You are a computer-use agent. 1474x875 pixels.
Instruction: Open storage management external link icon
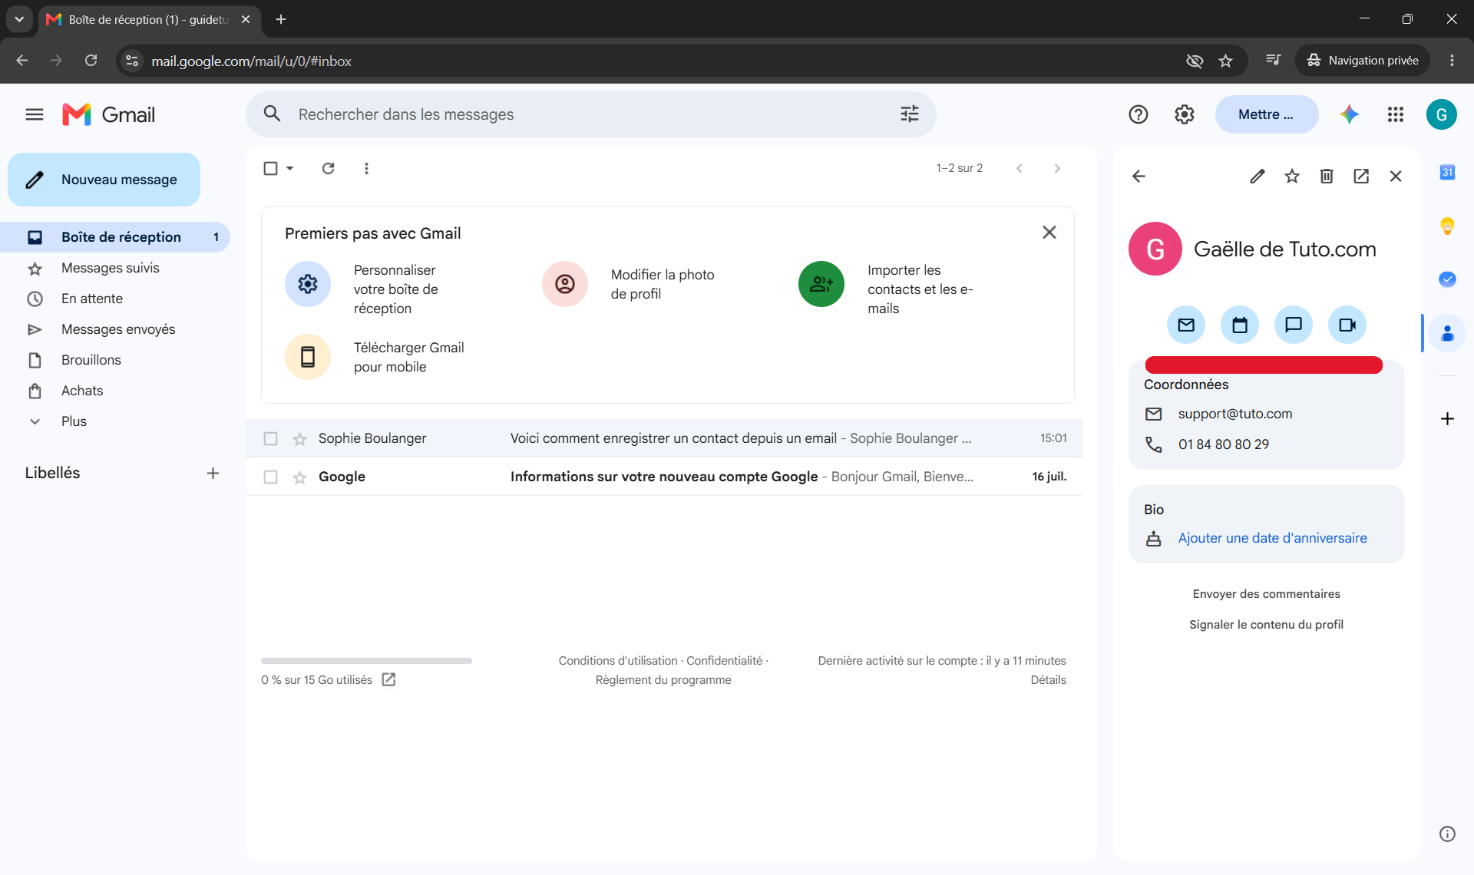388,679
